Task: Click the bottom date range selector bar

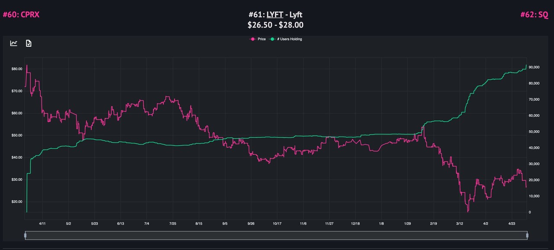Action: tap(277, 235)
